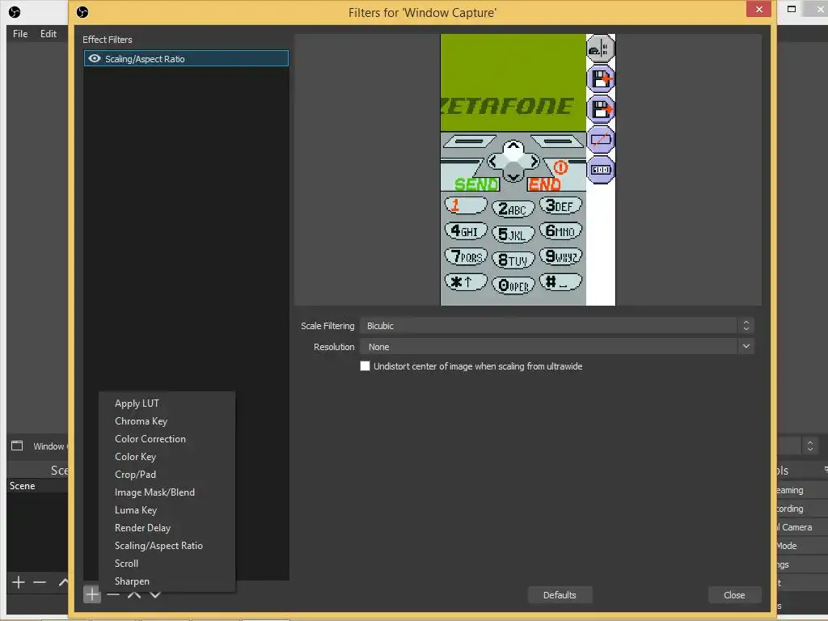Click the add filter plus button
The width and height of the screenshot is (828, 621).
[x=92, y=594]
